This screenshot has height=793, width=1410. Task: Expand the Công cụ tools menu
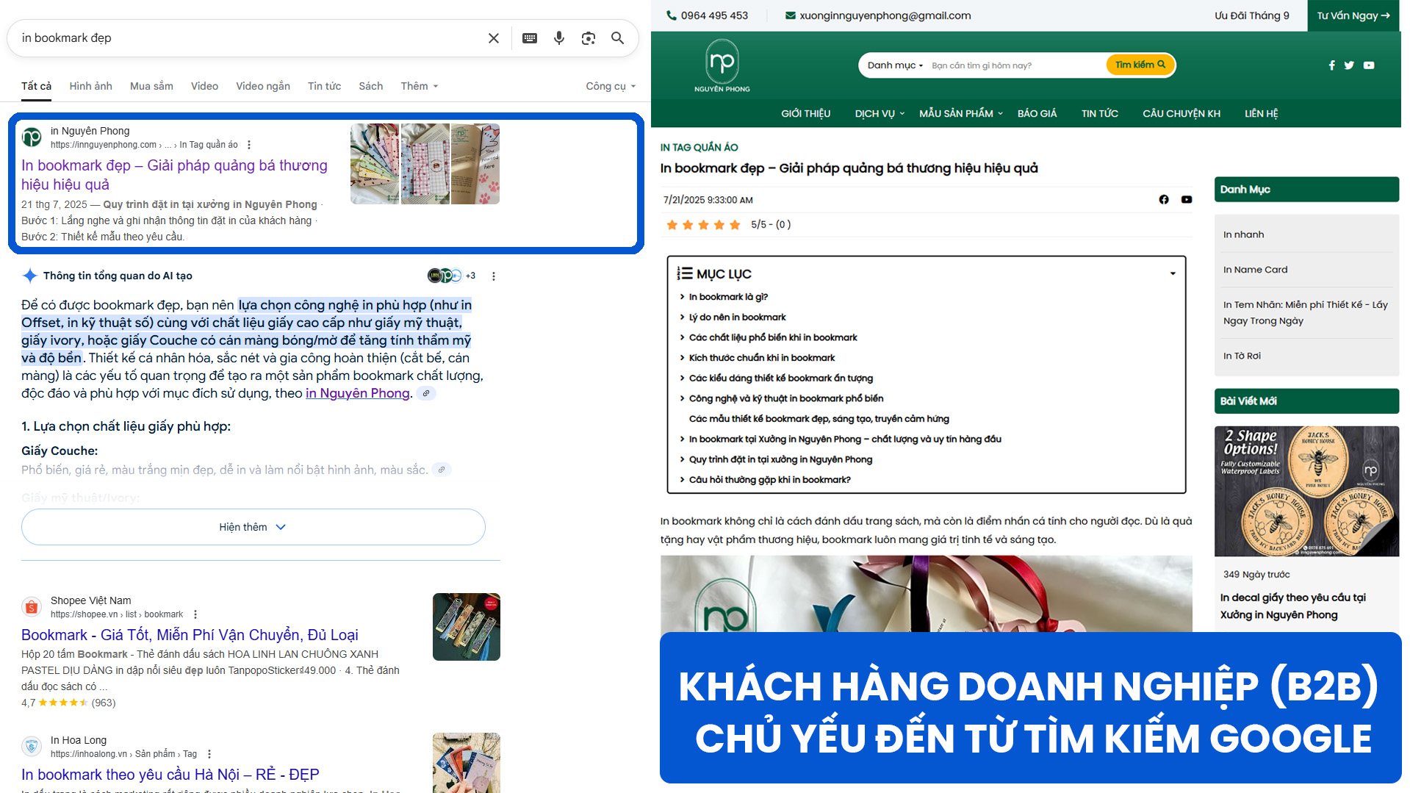click(x=610, y=86)
